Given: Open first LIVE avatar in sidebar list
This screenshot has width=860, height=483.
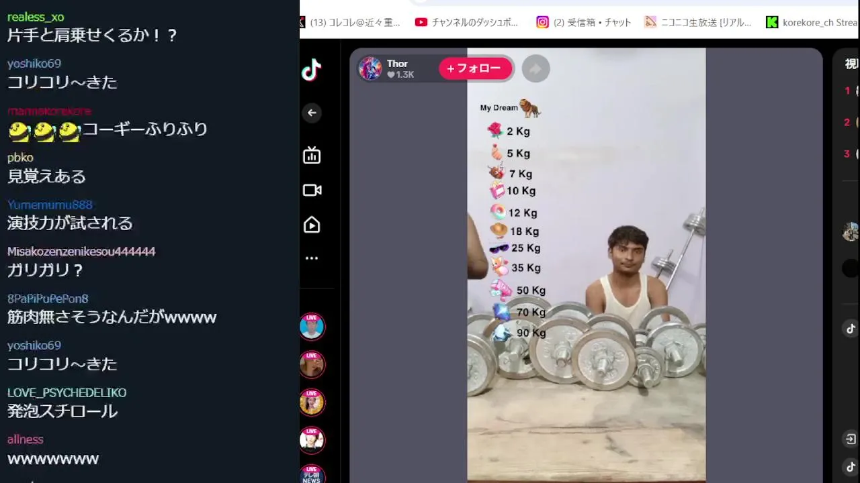Looking at the screenshot, I should (x=312, y=327).
